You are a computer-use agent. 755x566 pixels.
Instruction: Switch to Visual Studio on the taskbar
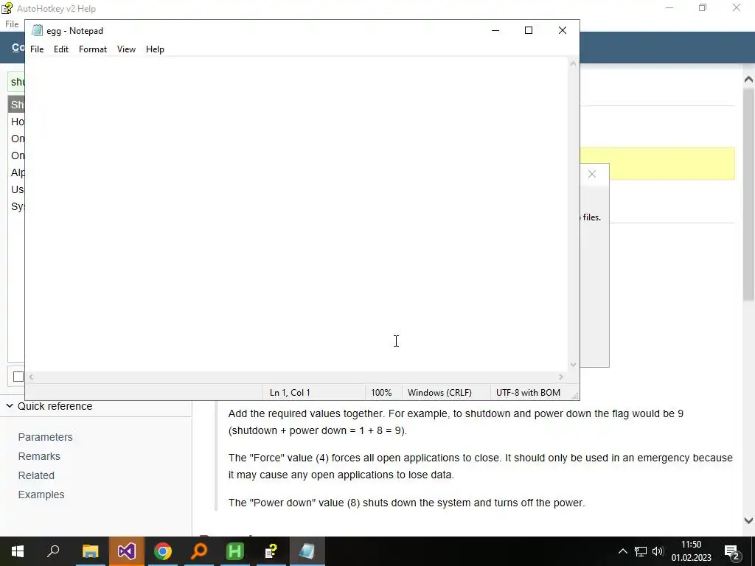click(126, 551)
